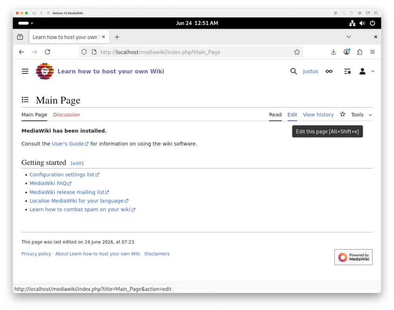Close the 'Learn how to host' tab

click(104, 37)
